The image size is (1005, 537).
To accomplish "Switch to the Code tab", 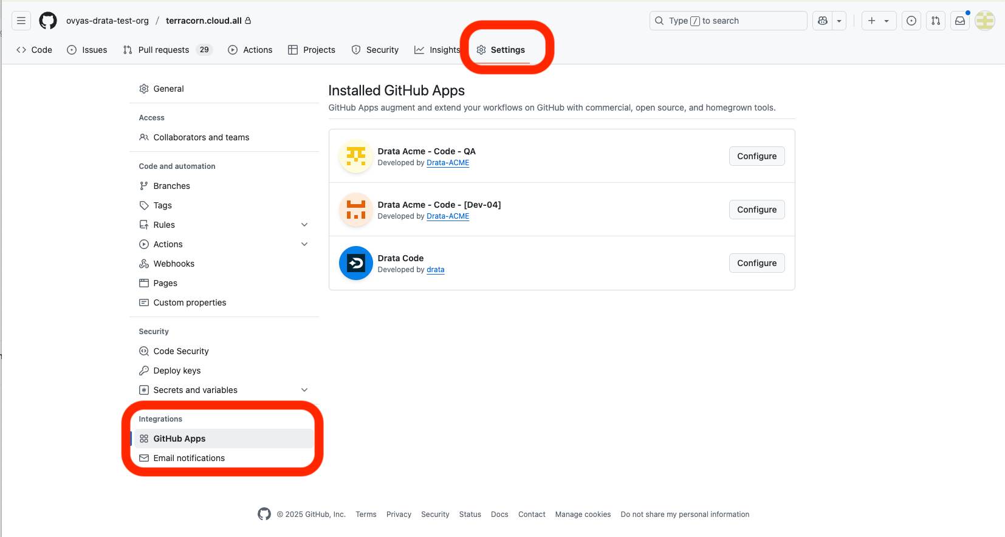I will pos(34,50).
